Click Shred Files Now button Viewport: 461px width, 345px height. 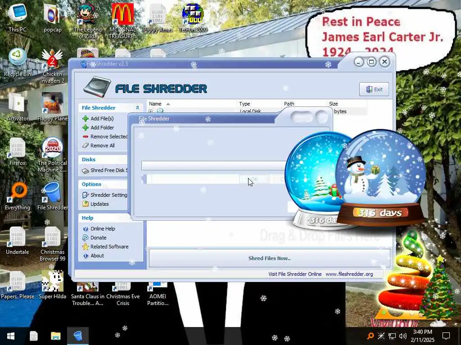(269, 258)
